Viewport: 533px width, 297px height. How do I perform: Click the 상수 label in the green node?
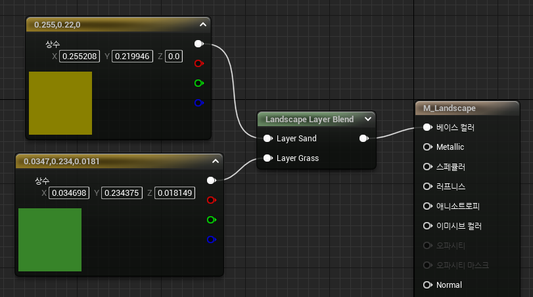[42, 181]
